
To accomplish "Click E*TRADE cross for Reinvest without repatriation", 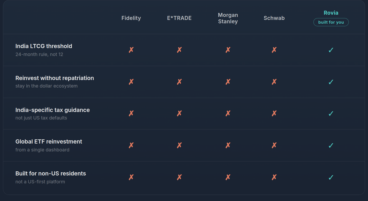I will pyautogui.click(x=179, y=82).
